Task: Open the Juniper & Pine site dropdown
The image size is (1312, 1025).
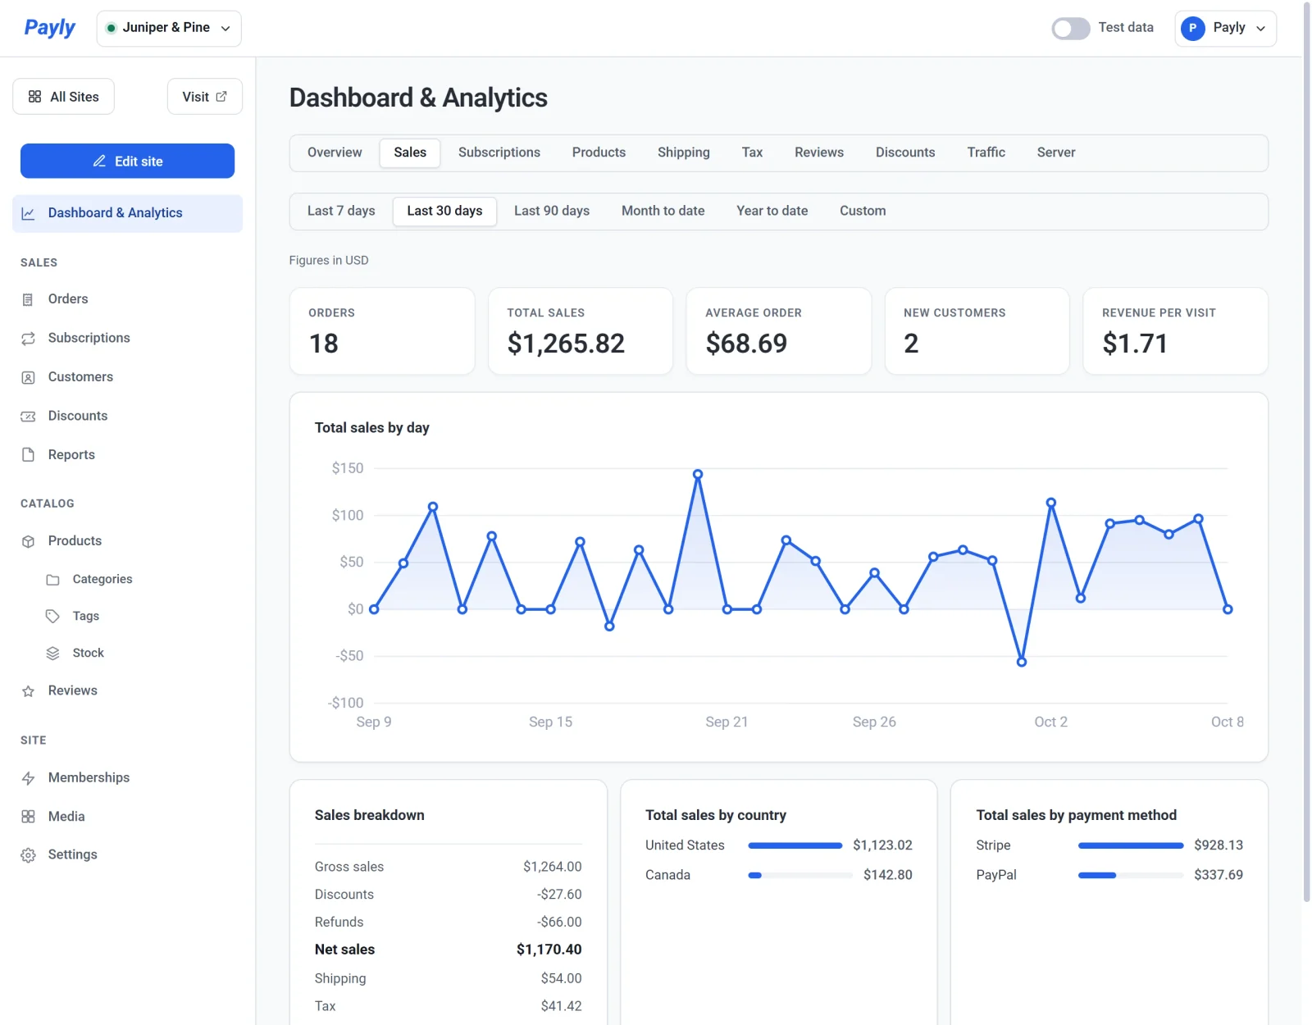Action: click(169, 28)
